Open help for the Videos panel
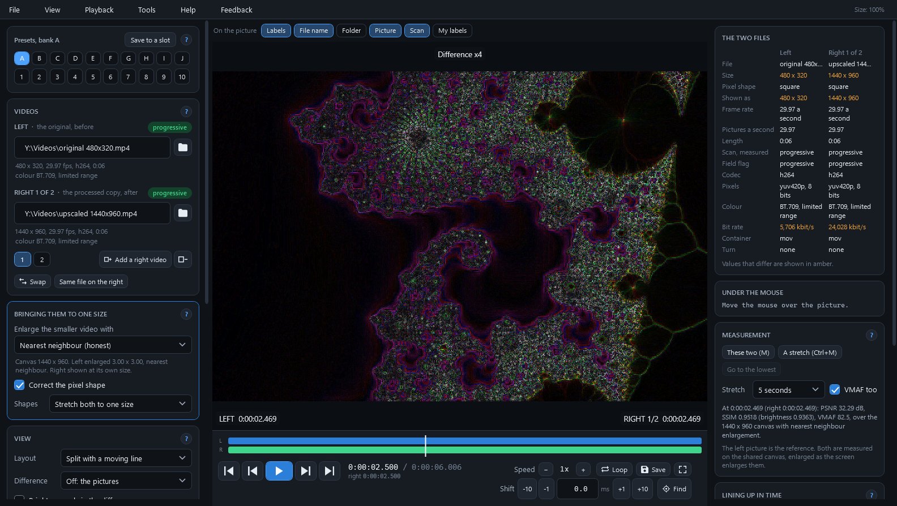897x506 pixels. click(186, 112)
